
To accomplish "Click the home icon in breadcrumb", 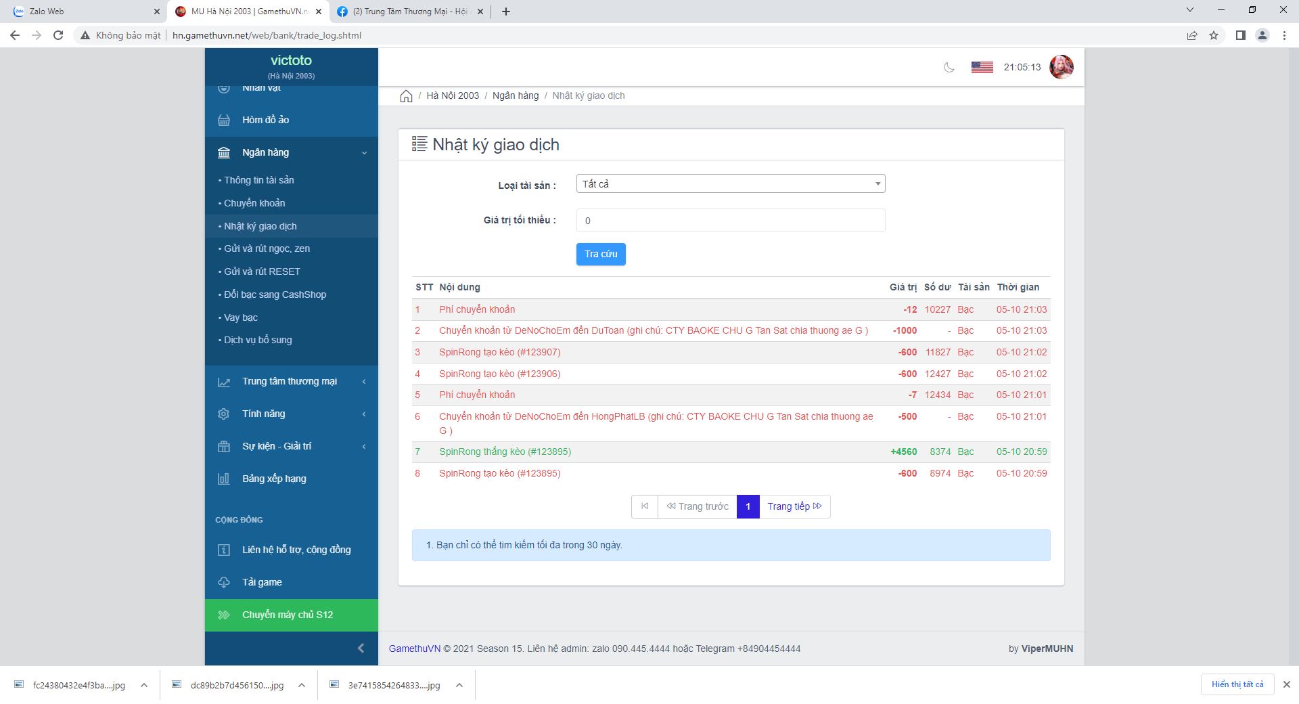I will pos(406,96).
